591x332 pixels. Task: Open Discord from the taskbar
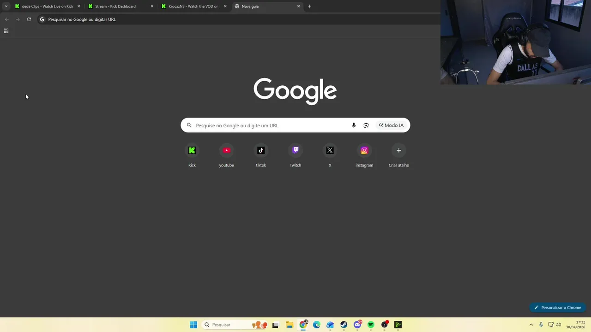click(357, 325)
